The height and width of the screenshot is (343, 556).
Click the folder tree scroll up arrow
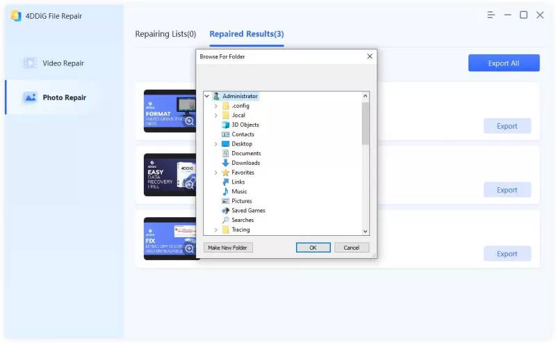(366, 95)
